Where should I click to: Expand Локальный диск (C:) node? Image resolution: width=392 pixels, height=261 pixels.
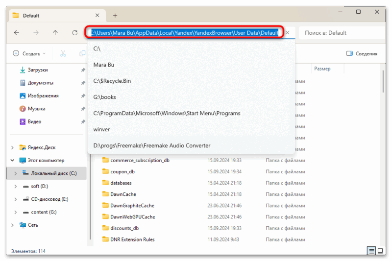coord(16,173)
